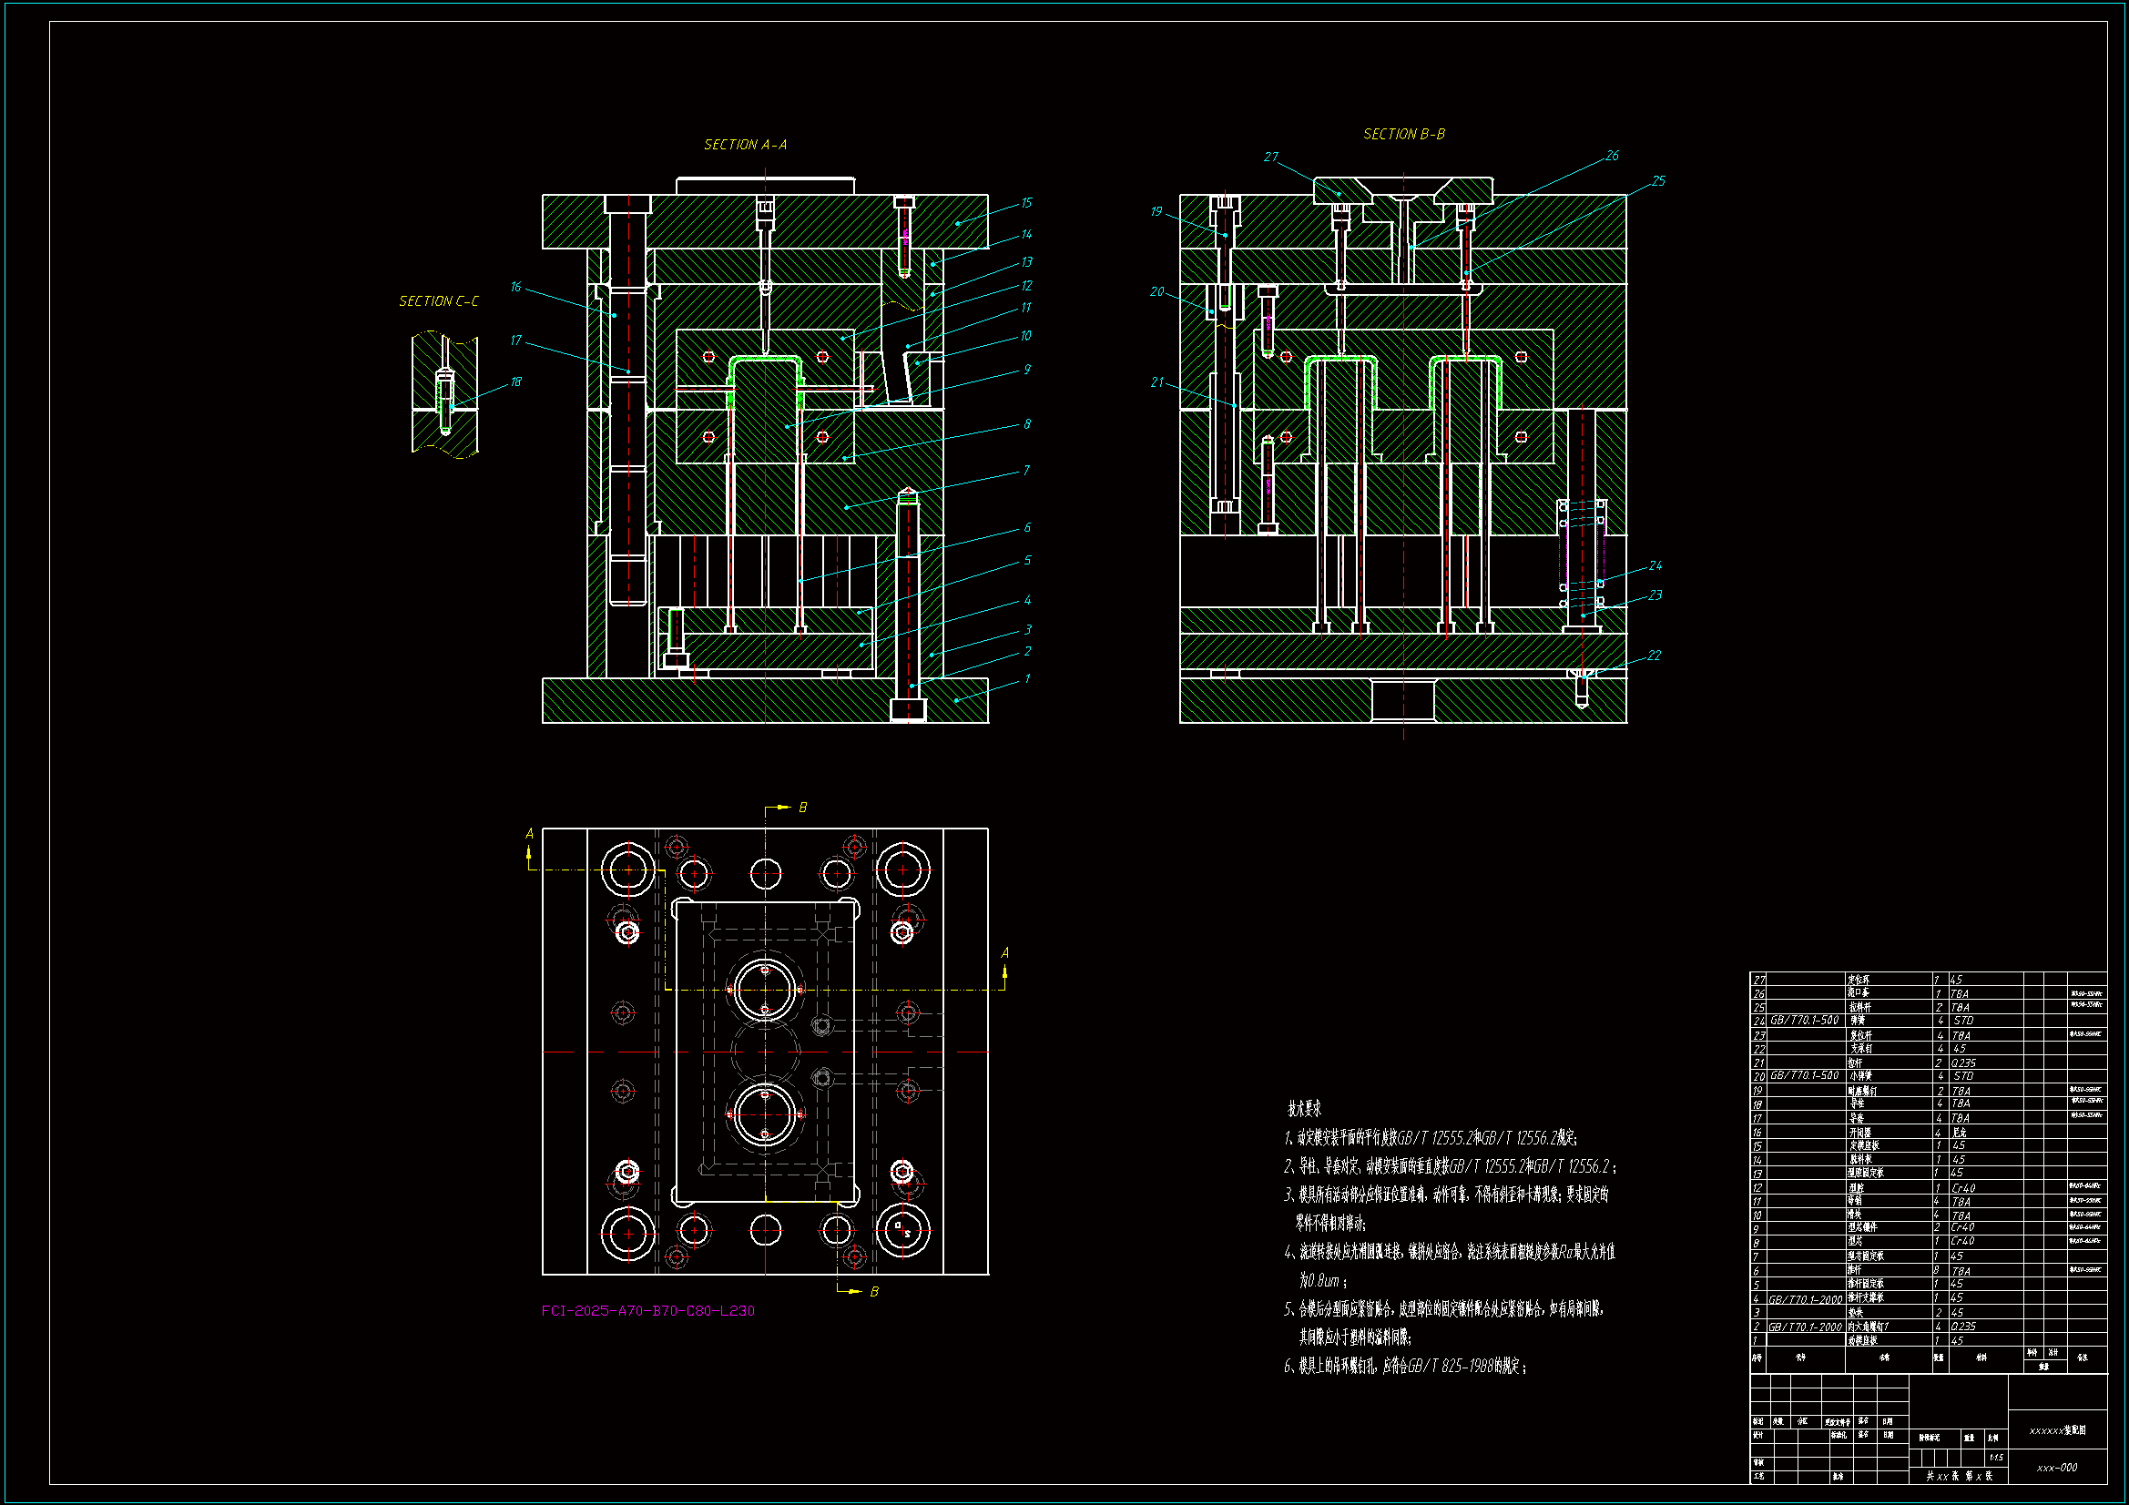Click the "共 xx 张 第 x 张" sheet count text
This screenshot has width=2129, height=1505.
pos(1960,1476)
